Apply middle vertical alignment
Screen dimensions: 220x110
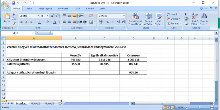point(69,16)
